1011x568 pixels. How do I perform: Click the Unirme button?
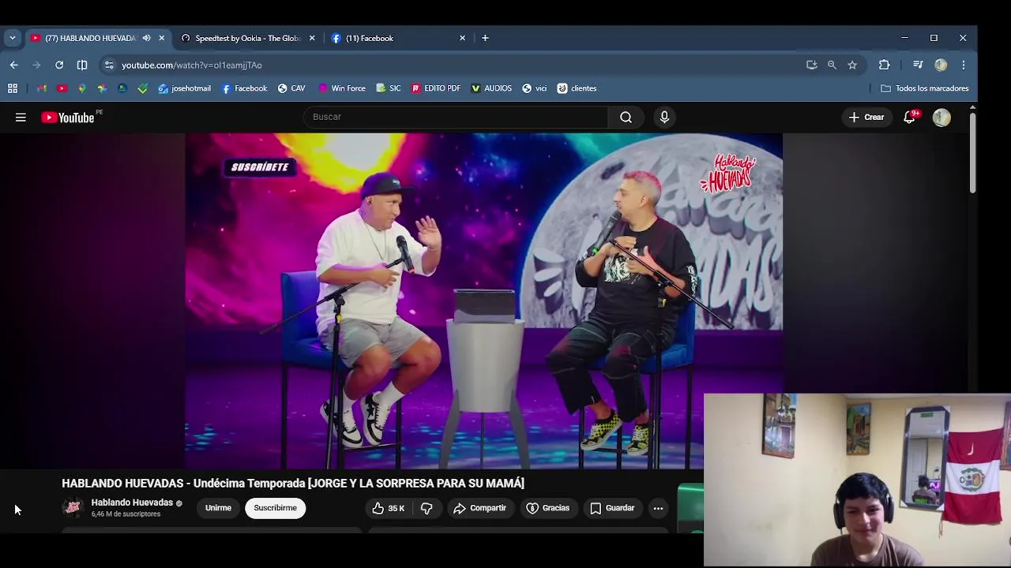coord(218,508)
